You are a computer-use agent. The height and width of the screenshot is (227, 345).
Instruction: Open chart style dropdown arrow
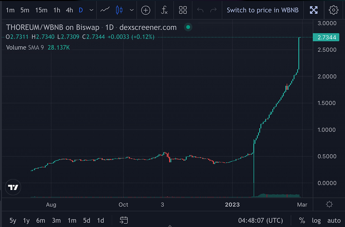(132, 10)
